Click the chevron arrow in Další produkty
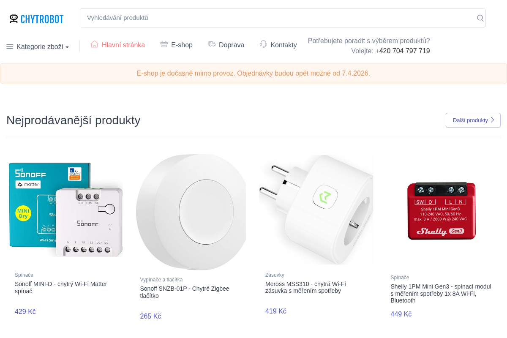Screen dimensions: 507x338 493,120
